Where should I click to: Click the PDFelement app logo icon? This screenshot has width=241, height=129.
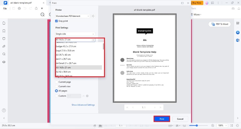pos(5,3)
